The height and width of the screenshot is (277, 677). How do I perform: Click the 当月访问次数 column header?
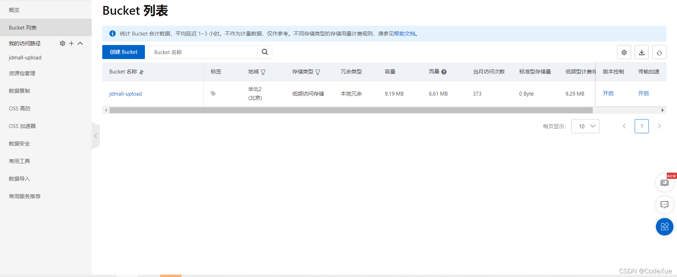(489, 72)
